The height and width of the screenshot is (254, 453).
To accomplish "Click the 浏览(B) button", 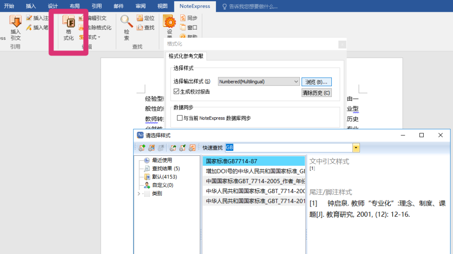I will 316,81.
